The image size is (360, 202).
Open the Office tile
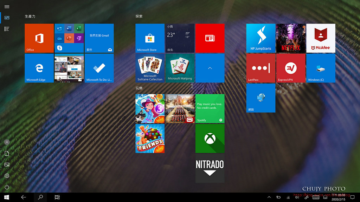click(39, 38)
